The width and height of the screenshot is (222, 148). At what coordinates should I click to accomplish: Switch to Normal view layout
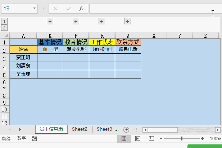(124, 138)
